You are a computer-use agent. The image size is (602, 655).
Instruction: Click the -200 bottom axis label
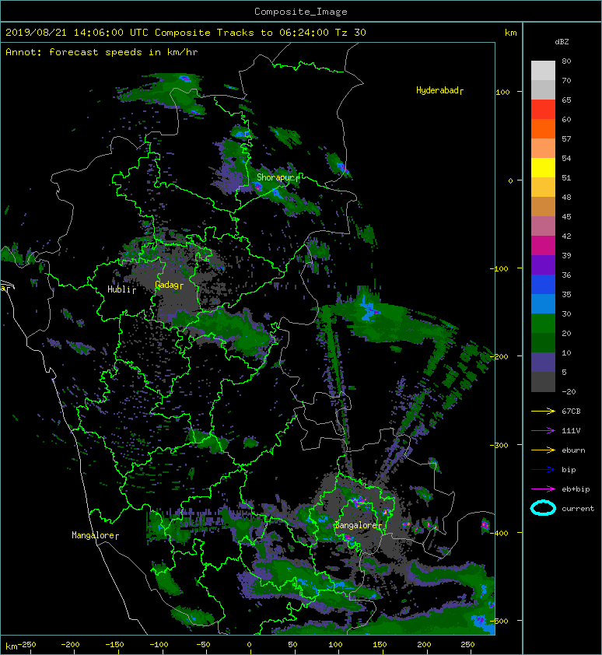click(70, 645)
